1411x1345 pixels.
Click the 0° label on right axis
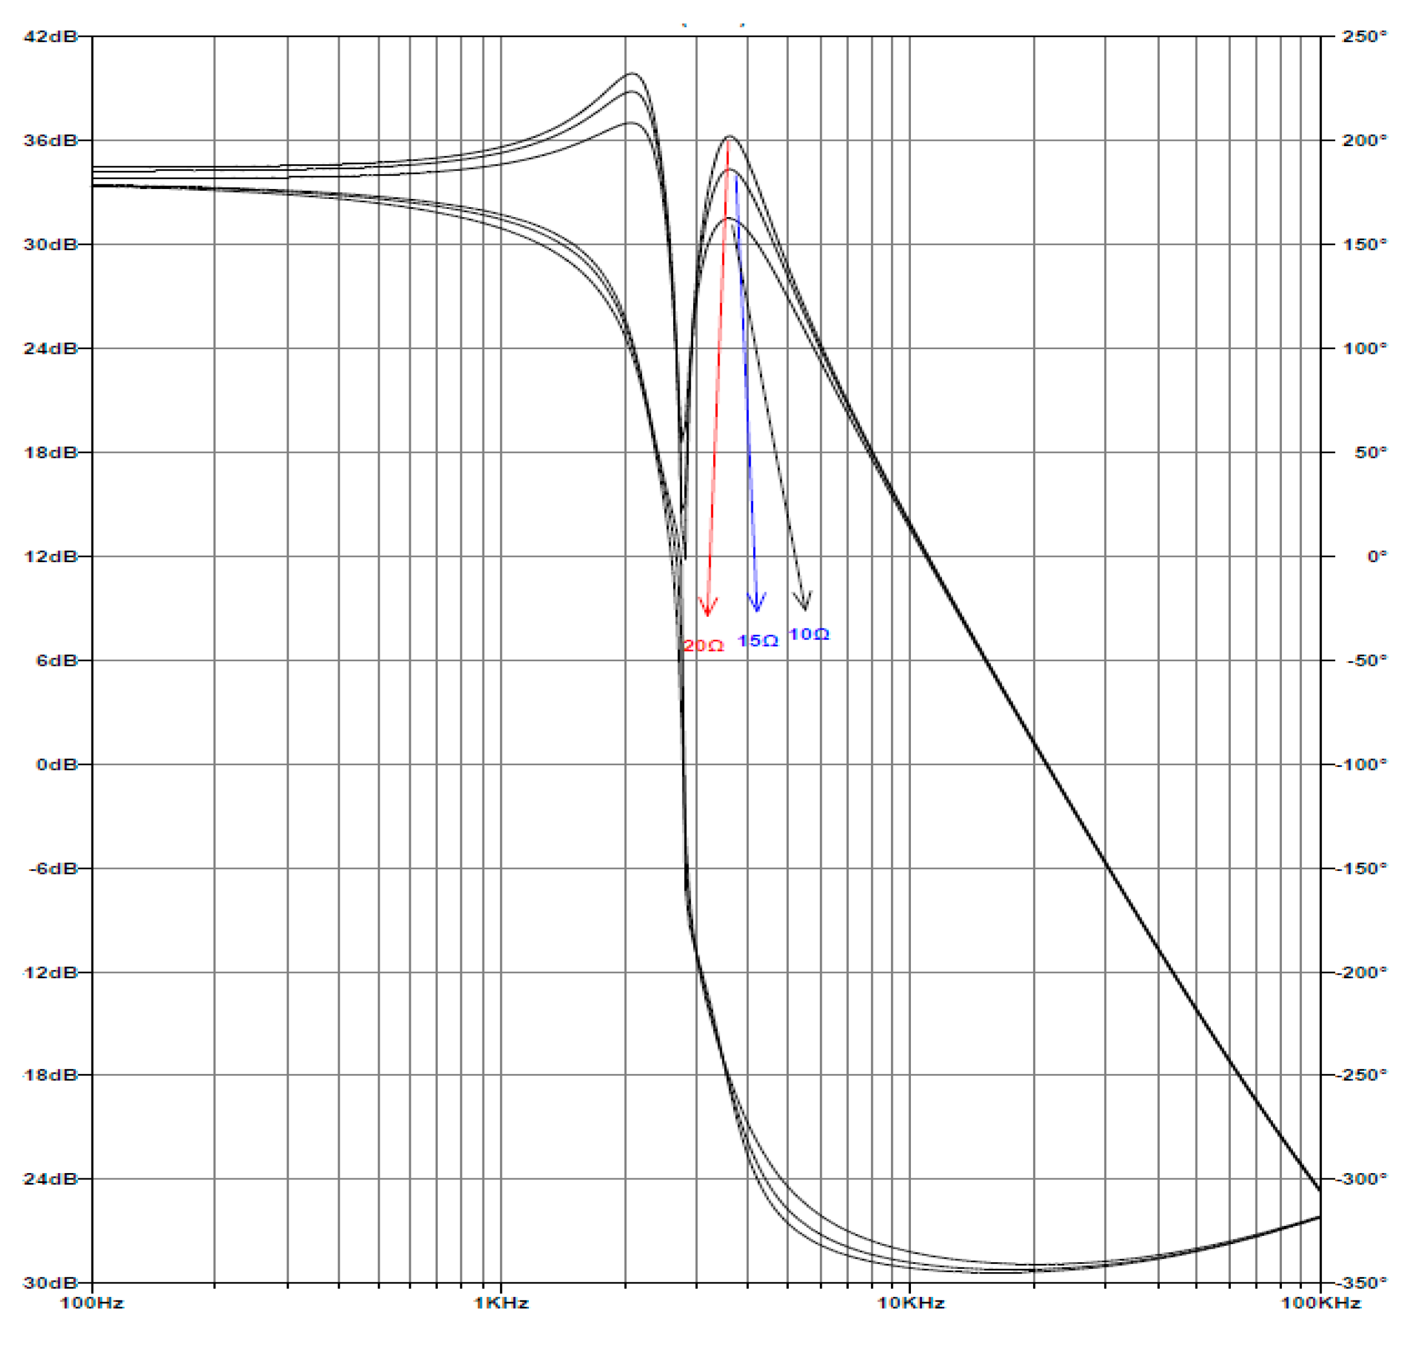[1376, 556]
